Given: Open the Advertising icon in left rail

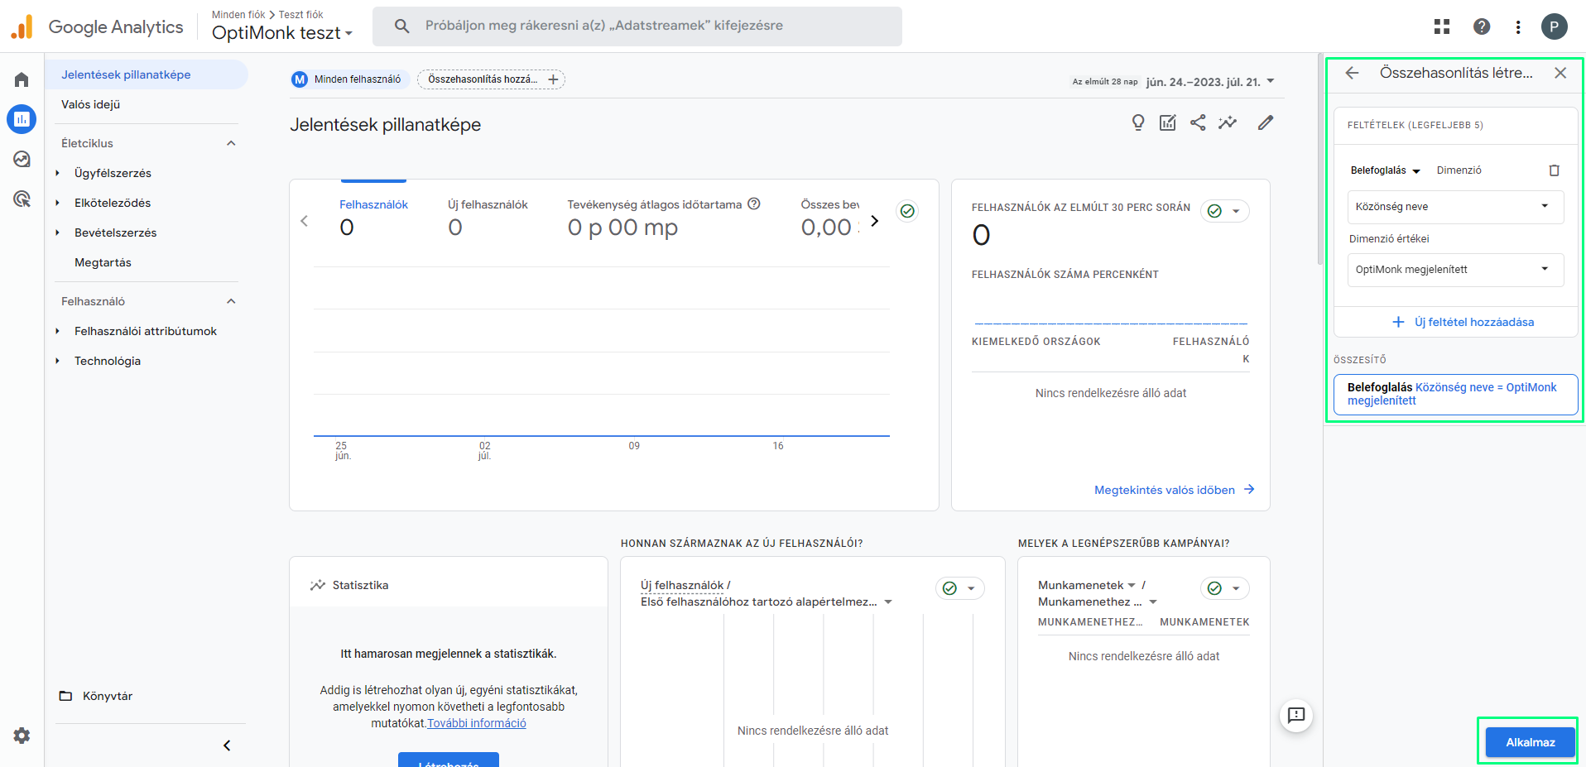Looking at the screenshot, I should (x=22, y=199).
